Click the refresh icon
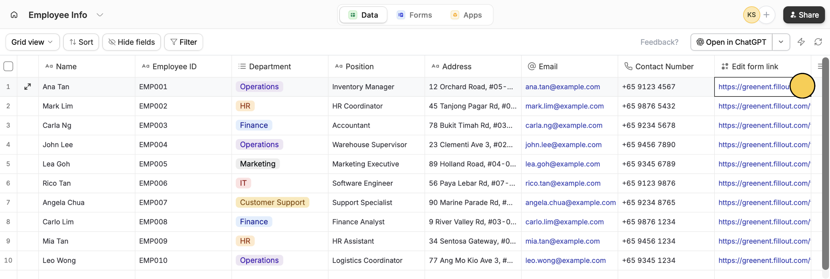830x279 pixels. pyautogui.click(x=818, y=42)
